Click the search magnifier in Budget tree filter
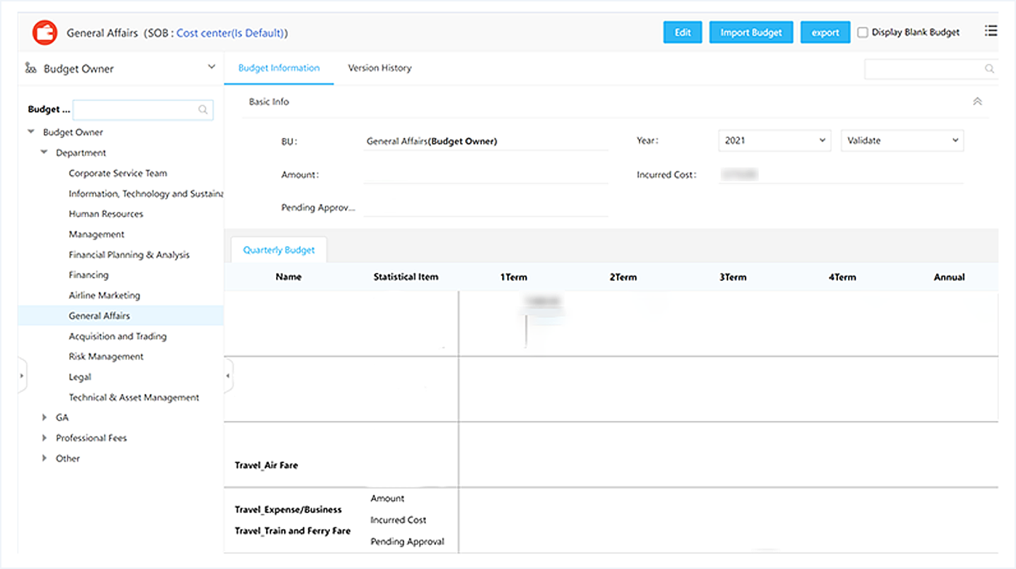 (x=203, y=110)
